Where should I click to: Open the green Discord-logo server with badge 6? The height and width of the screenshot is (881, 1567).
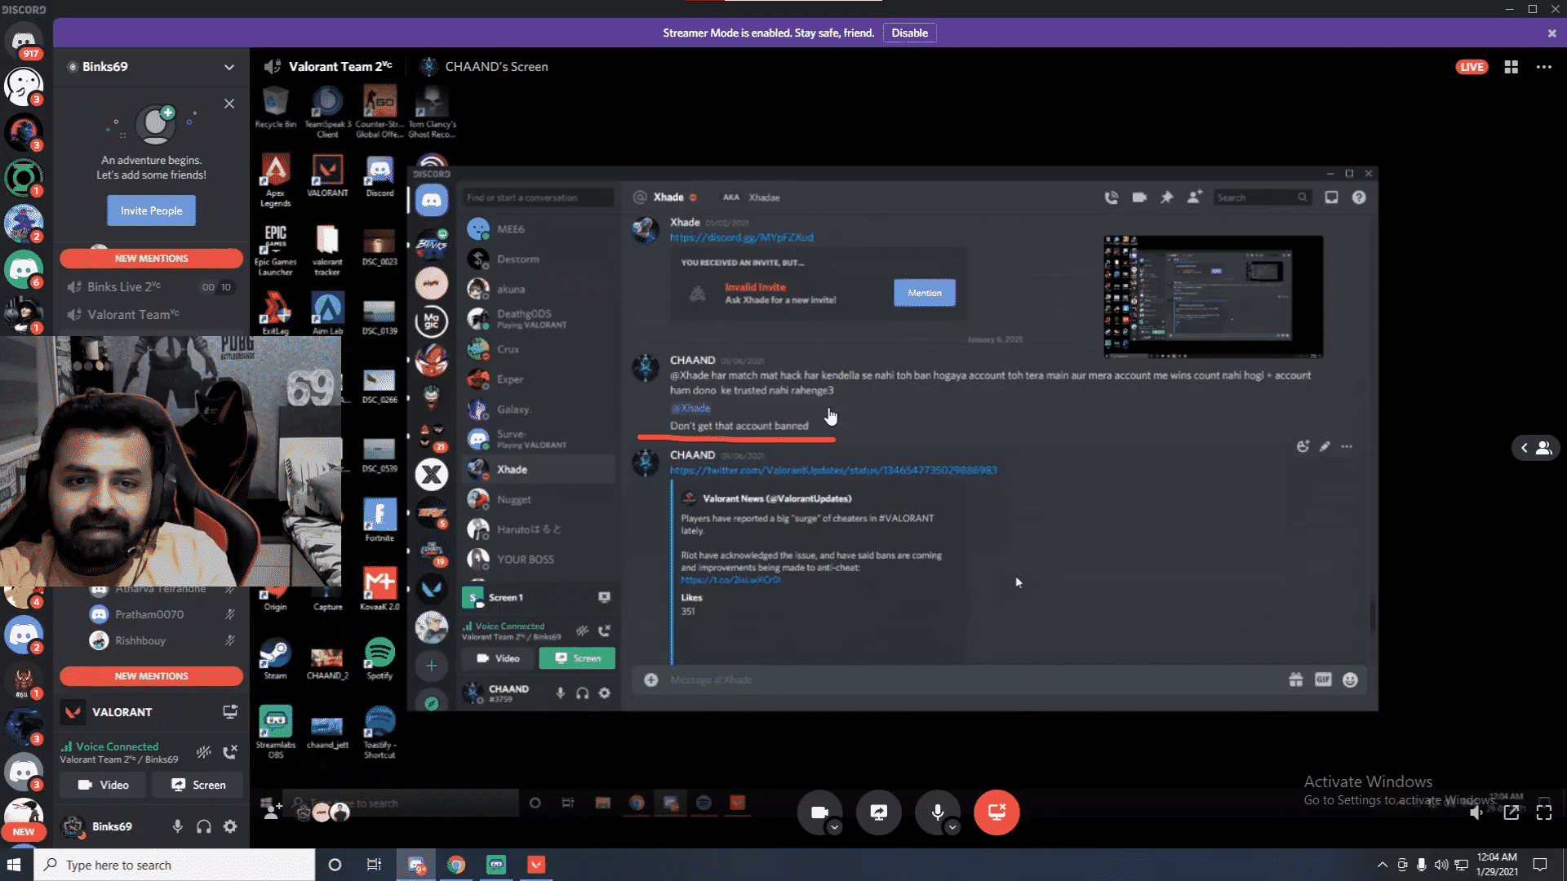[24, 268]
